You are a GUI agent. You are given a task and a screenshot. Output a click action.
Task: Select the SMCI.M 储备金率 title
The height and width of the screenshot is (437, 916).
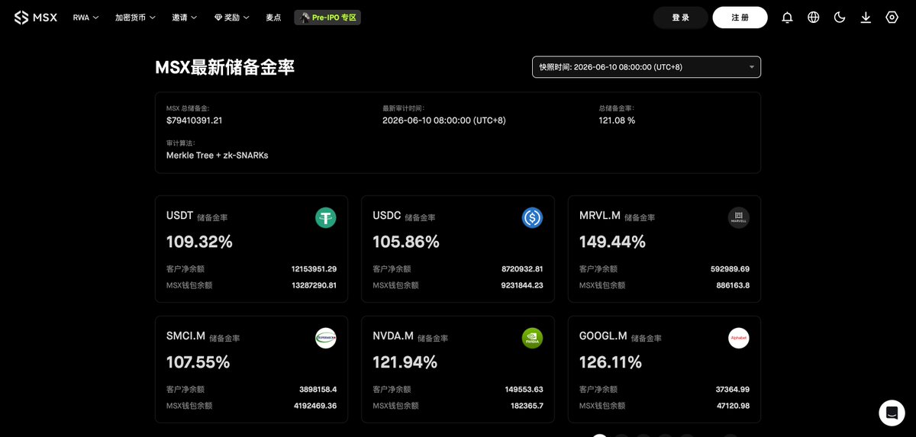pos(203,337)
